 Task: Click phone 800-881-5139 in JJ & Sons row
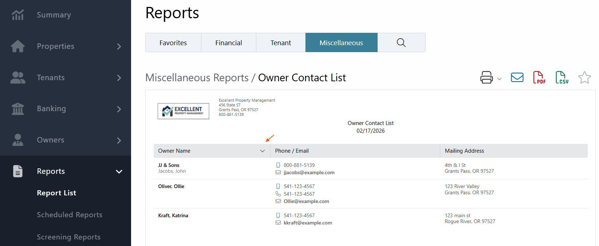coord(299,165)
